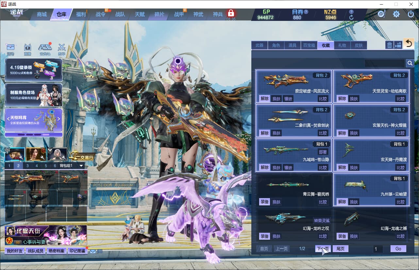Click the ACE security icon
The height and width of the screenshot is (270, 419).
[45, 49]
